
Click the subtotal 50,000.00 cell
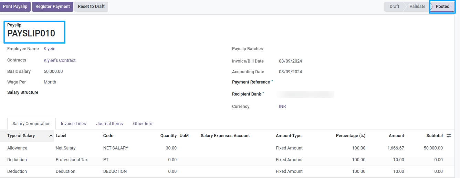[433, 148]
